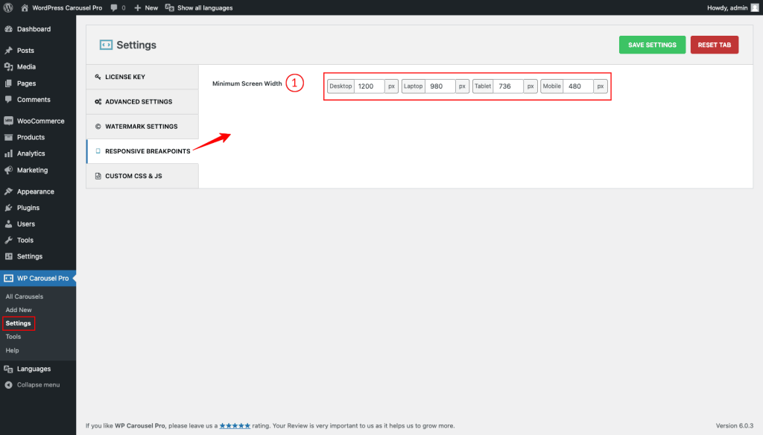Click the Save Settings button

pyautogui.click(x=652, y=45)
